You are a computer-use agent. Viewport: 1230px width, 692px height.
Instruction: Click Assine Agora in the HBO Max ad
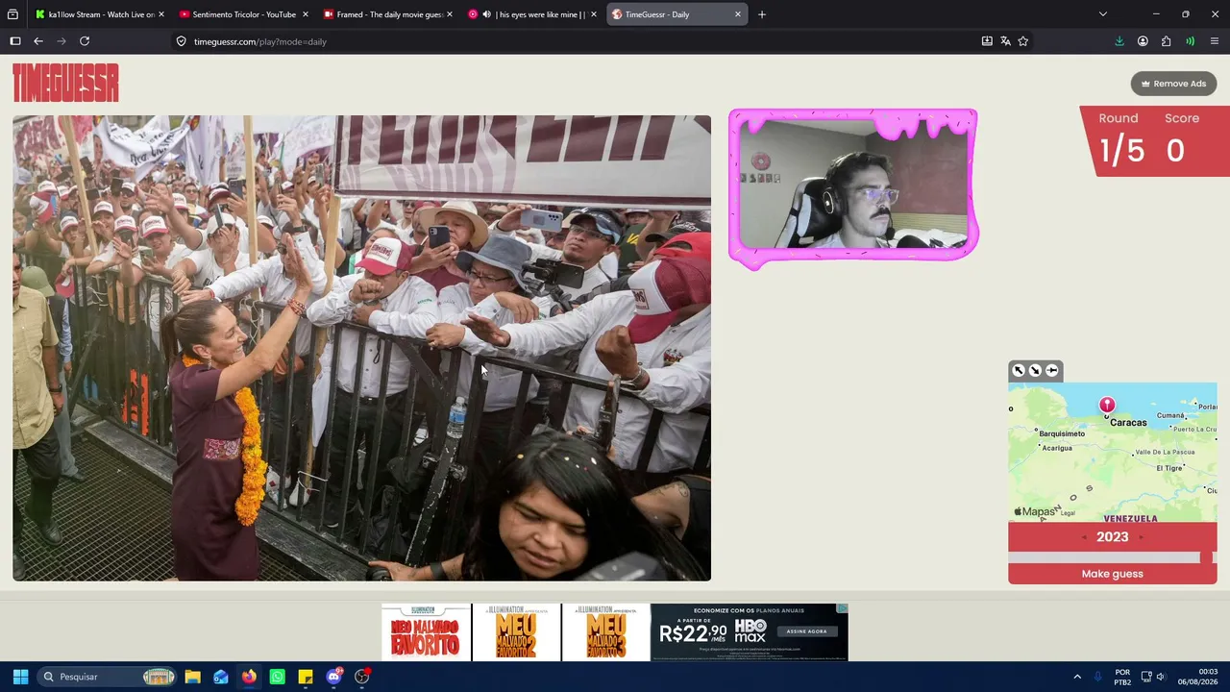tap(806, 631)
